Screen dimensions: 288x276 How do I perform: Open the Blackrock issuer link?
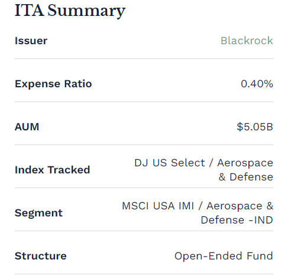coord(247,41)
